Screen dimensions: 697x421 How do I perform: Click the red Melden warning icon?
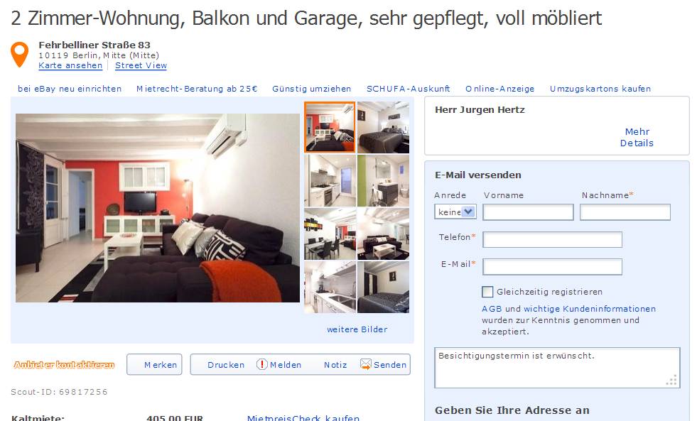pos(262,365)
